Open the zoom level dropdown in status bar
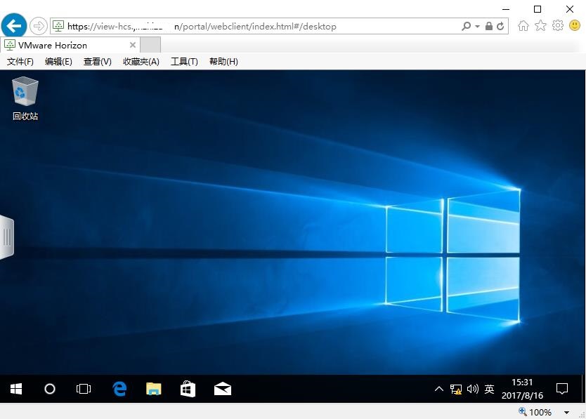The image size is (586, 419). (568, 412)
